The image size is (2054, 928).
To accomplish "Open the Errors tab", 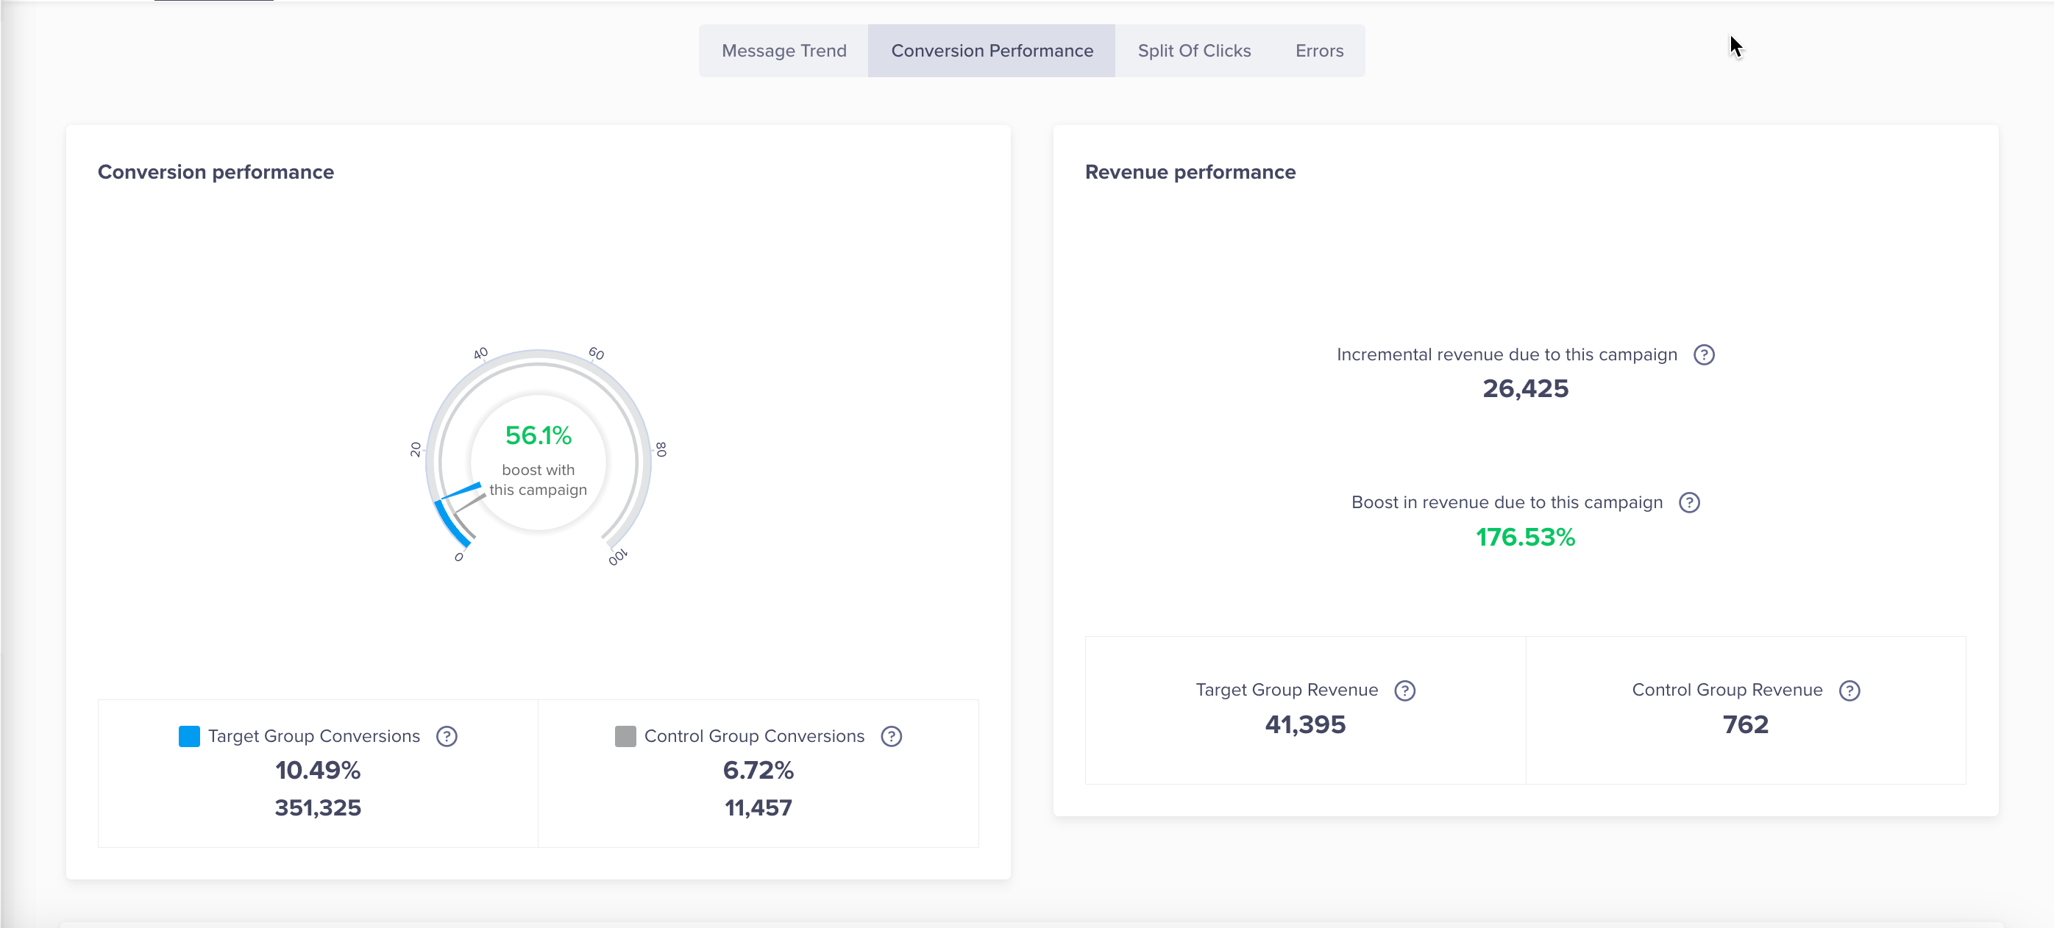I will (1319, 51).
